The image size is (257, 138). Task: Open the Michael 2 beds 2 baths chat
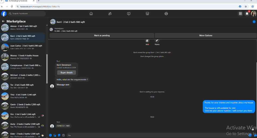pyautogui.click(x=22, y=77)
